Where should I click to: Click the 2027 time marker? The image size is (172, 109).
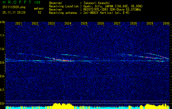117,23
